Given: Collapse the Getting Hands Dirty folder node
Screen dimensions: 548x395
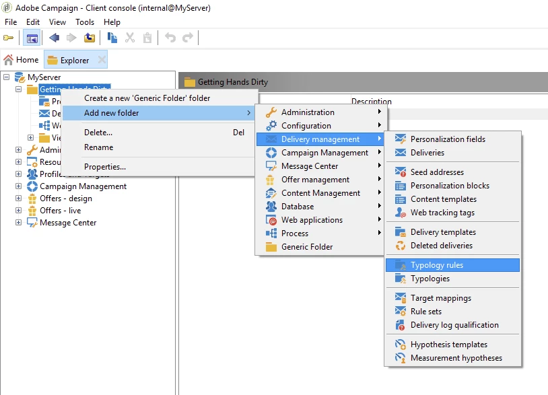Looking at the screenshot, I should tap(19, 89).
